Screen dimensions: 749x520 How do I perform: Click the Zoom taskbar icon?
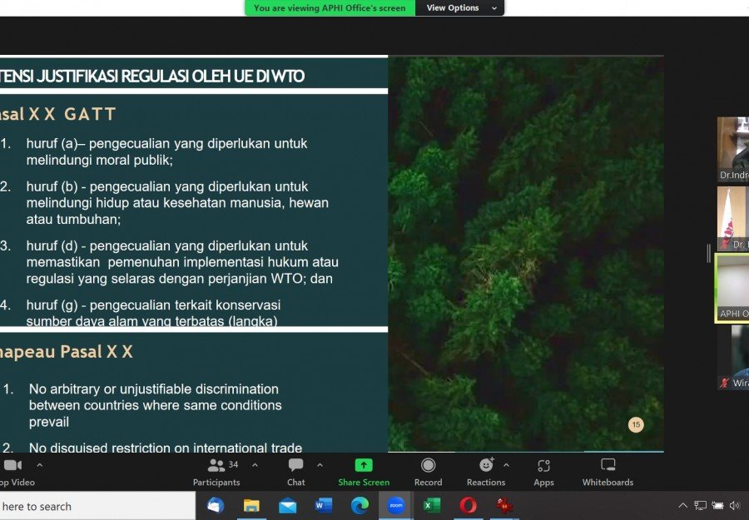(395, 505)
